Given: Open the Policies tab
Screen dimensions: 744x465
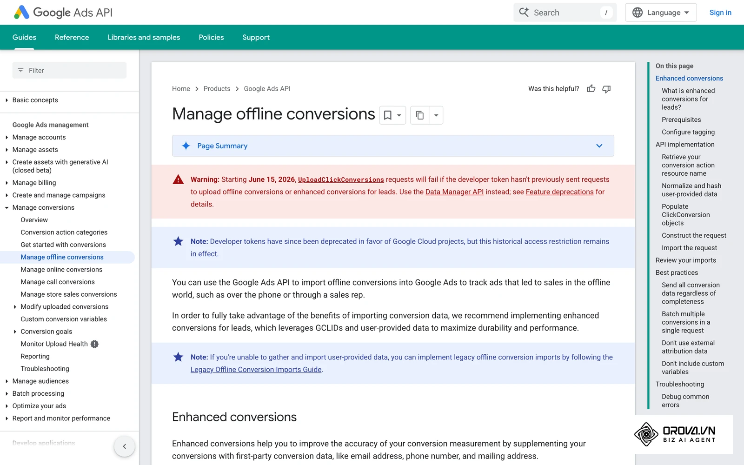Looking at the screenshot, I should tap(211, 37).
